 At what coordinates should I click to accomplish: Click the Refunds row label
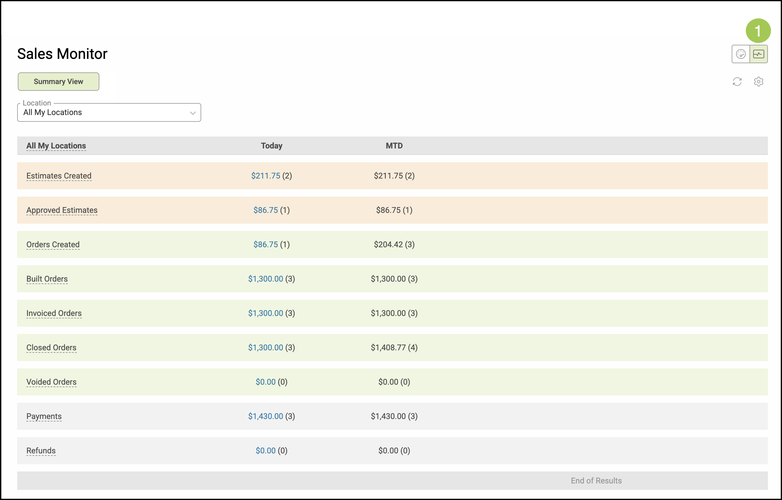pyautogui.click(x=41, y=451)
